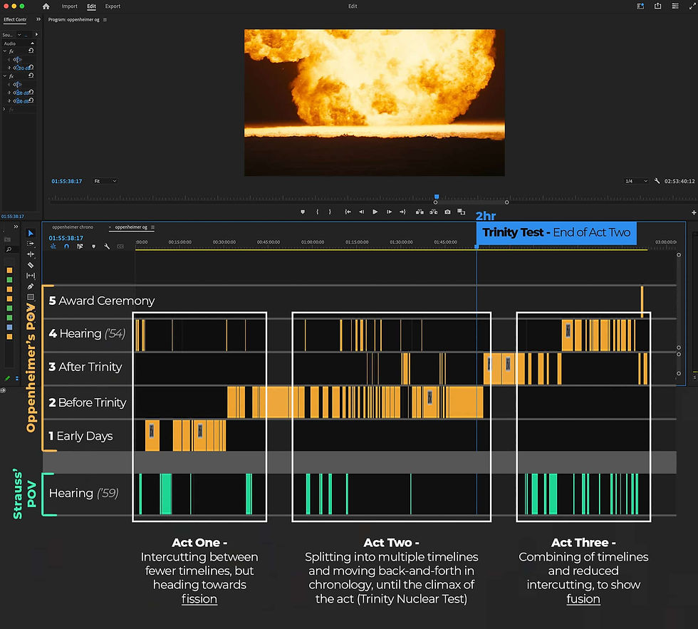Go to the Home screen icon
698x629 pixels.
tap(46, 6)
